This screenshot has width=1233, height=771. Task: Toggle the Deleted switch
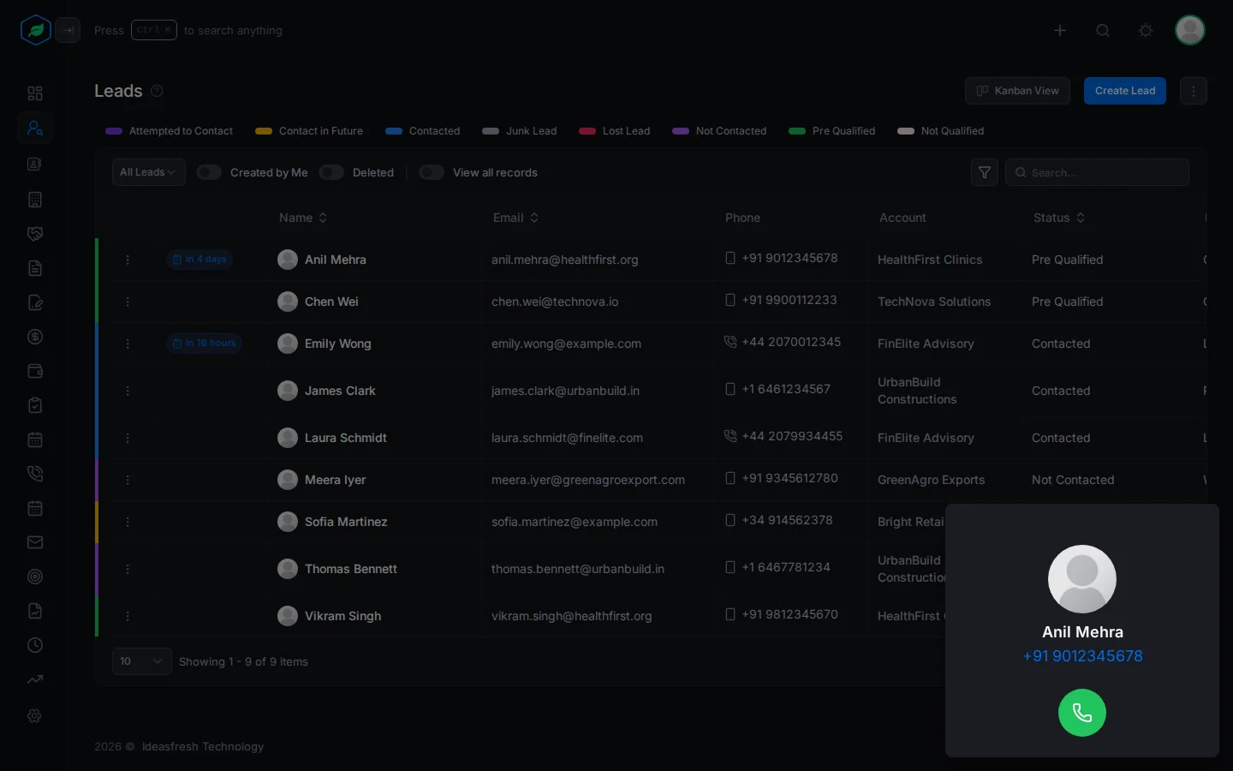(x=331, y=172)
